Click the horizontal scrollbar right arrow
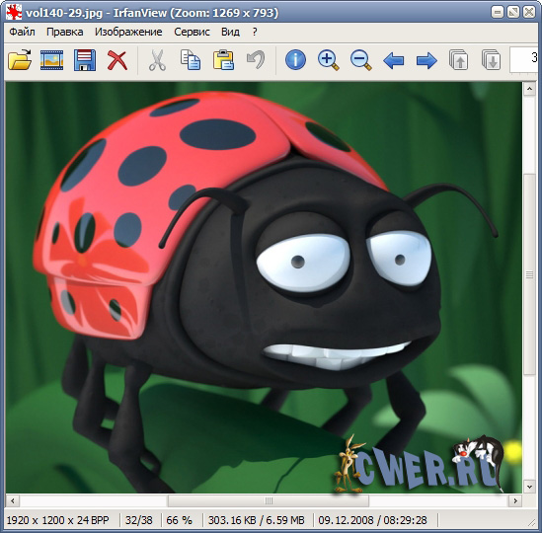 pyautogui.click(x=515, y=500)
